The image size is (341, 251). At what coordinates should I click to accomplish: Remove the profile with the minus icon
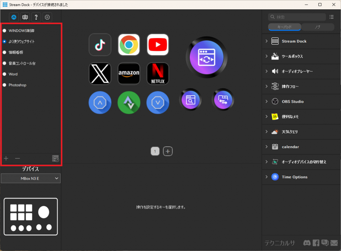[17, 158]
